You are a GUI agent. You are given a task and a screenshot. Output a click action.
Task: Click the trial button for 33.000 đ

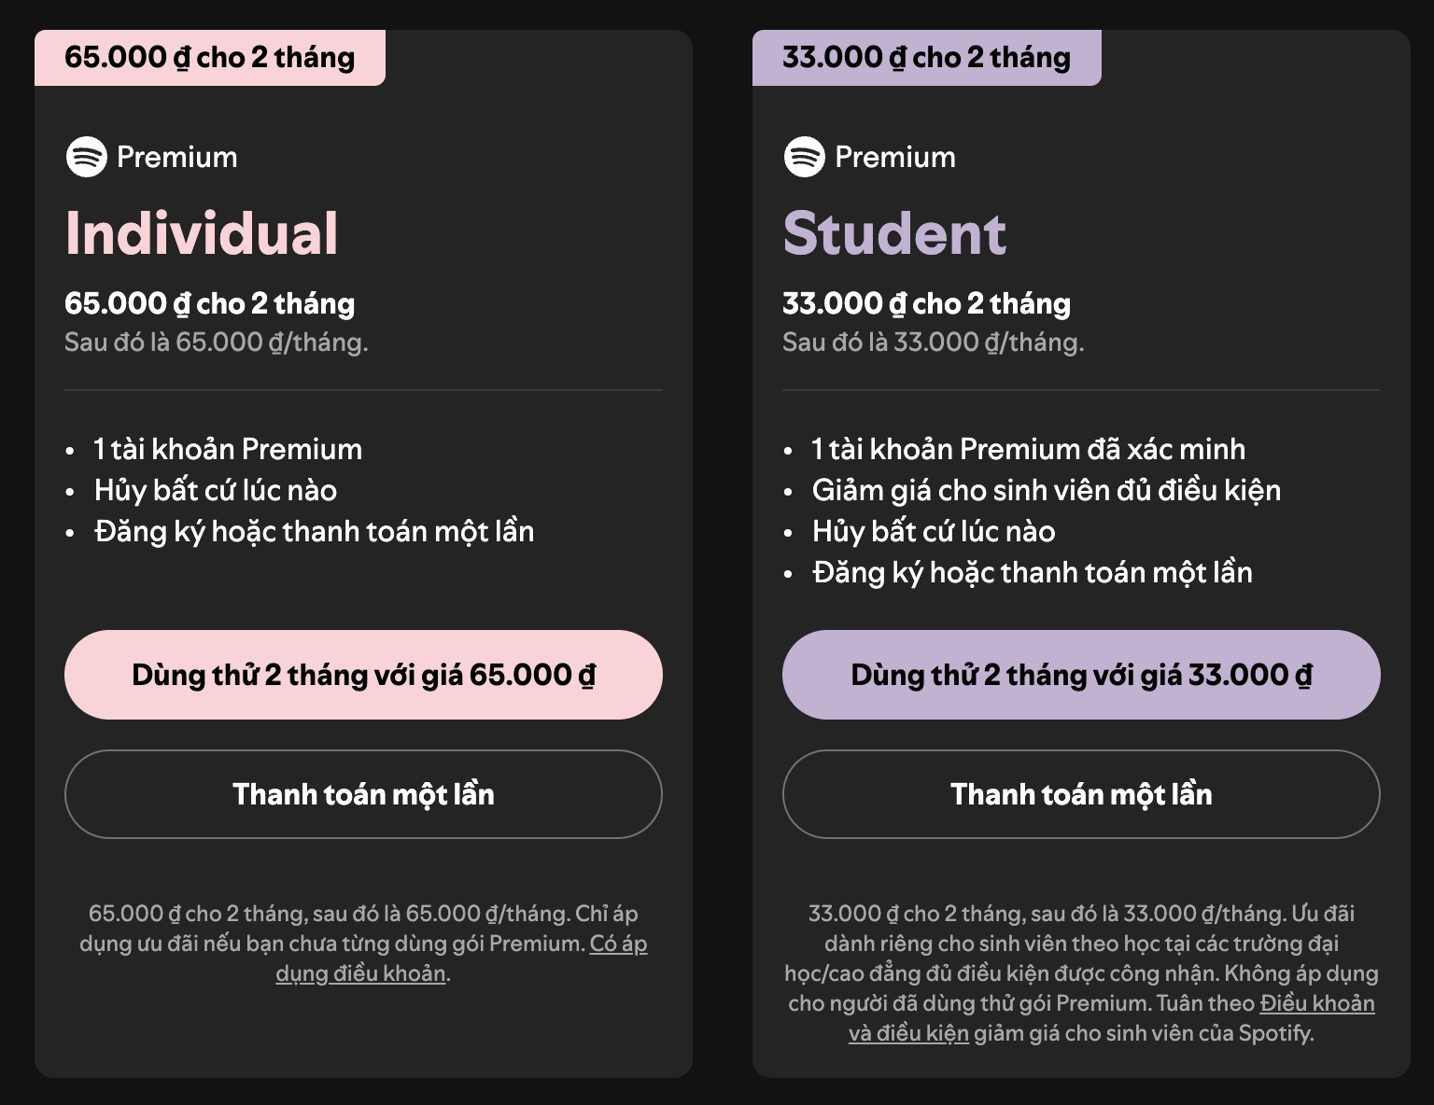(1081, 674)
